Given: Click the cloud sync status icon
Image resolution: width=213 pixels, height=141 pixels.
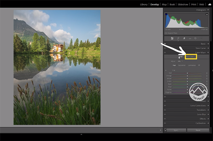Looking at the screenshot, I should [x=210, y=5].
